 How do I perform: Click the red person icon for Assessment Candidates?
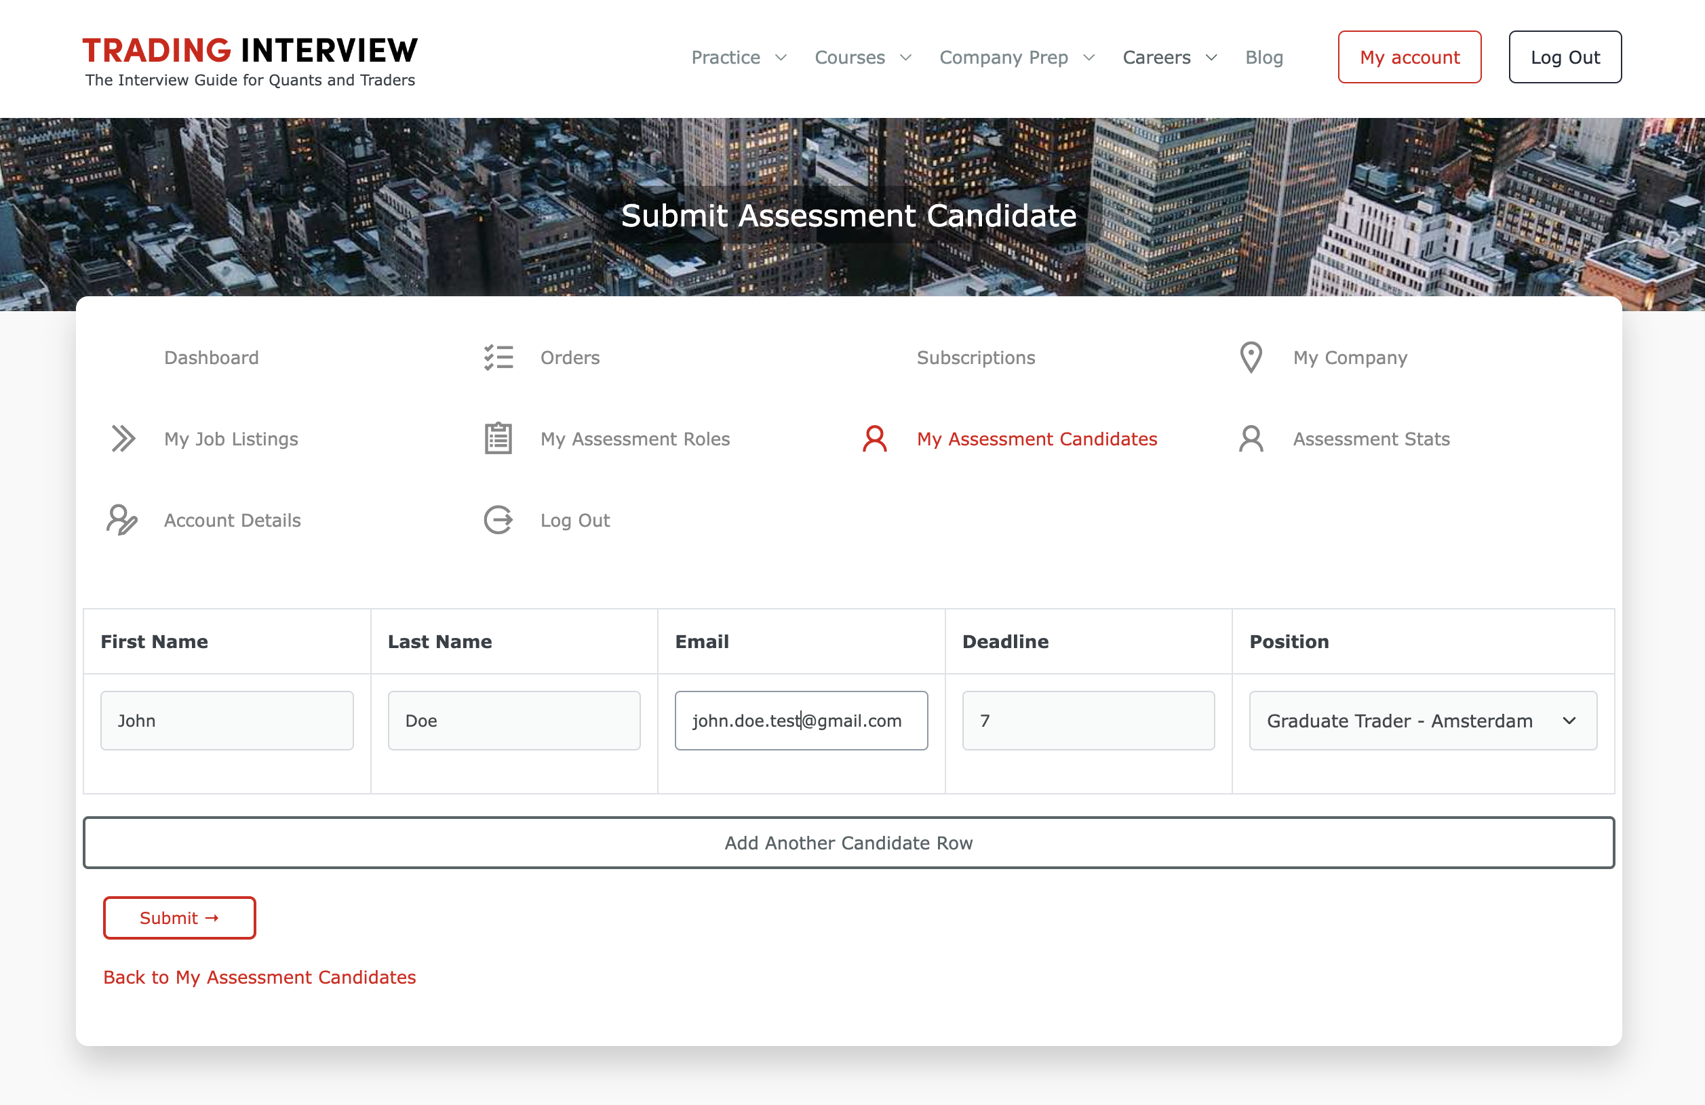[875, 439]
